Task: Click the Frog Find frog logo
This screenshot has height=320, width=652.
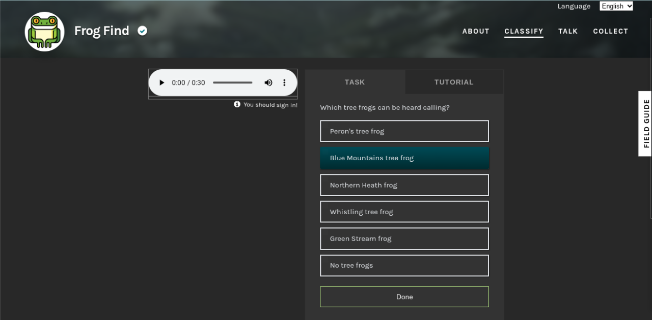Action: tap(44, 32)
